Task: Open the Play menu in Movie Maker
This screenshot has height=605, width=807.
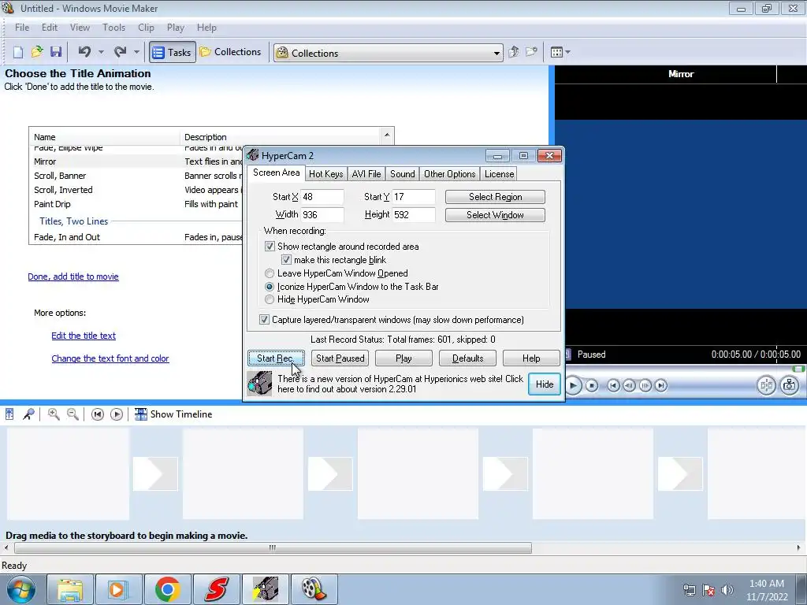Action: (x=176, y=28)
